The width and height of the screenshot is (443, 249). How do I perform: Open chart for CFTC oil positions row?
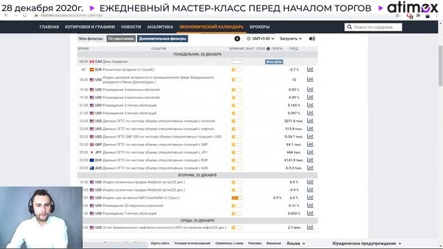[x=310, y=129]
